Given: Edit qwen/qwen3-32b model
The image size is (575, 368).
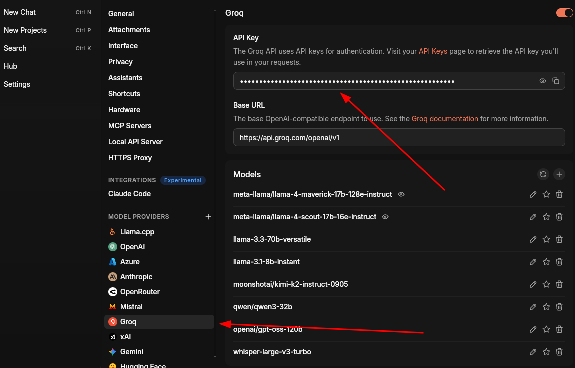Looking at the screenshot, I should pyautogui.click(x=533, y=307).
